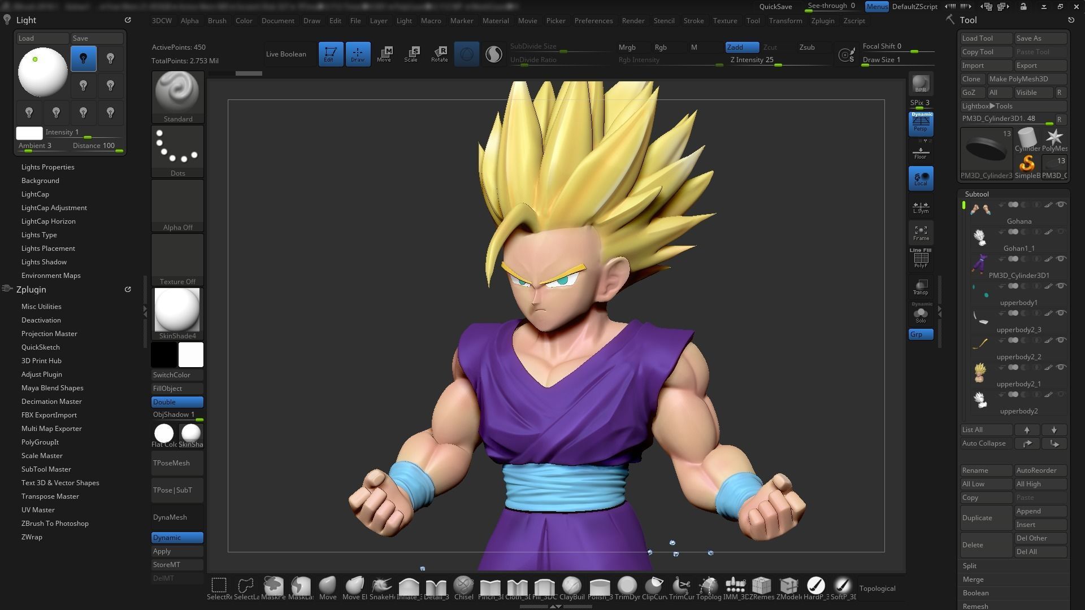This screenshot has height=610, width=1085.
Task: Render with the BPR button
Action: point(921,84)
